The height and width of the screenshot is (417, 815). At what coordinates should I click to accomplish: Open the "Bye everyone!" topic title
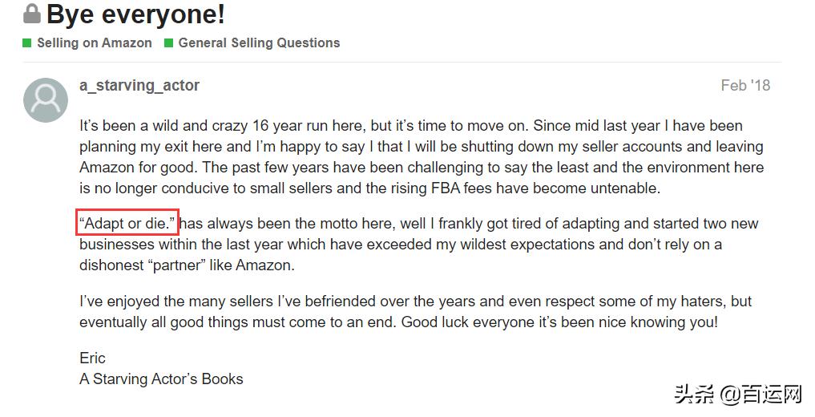click(x=135, y=14)
